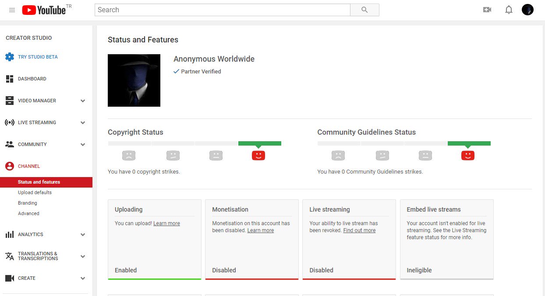
Task: Click the search magnifier button
Action: (x=365, y=10)
